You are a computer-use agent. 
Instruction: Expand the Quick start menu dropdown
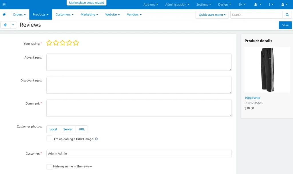(x=212, y=15)
